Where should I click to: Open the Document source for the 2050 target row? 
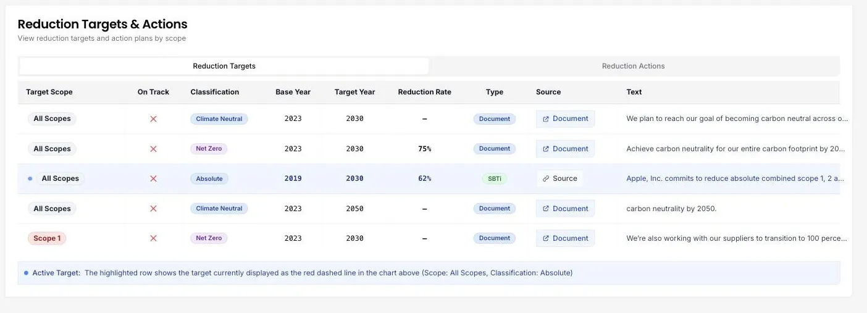click(565, 209)
